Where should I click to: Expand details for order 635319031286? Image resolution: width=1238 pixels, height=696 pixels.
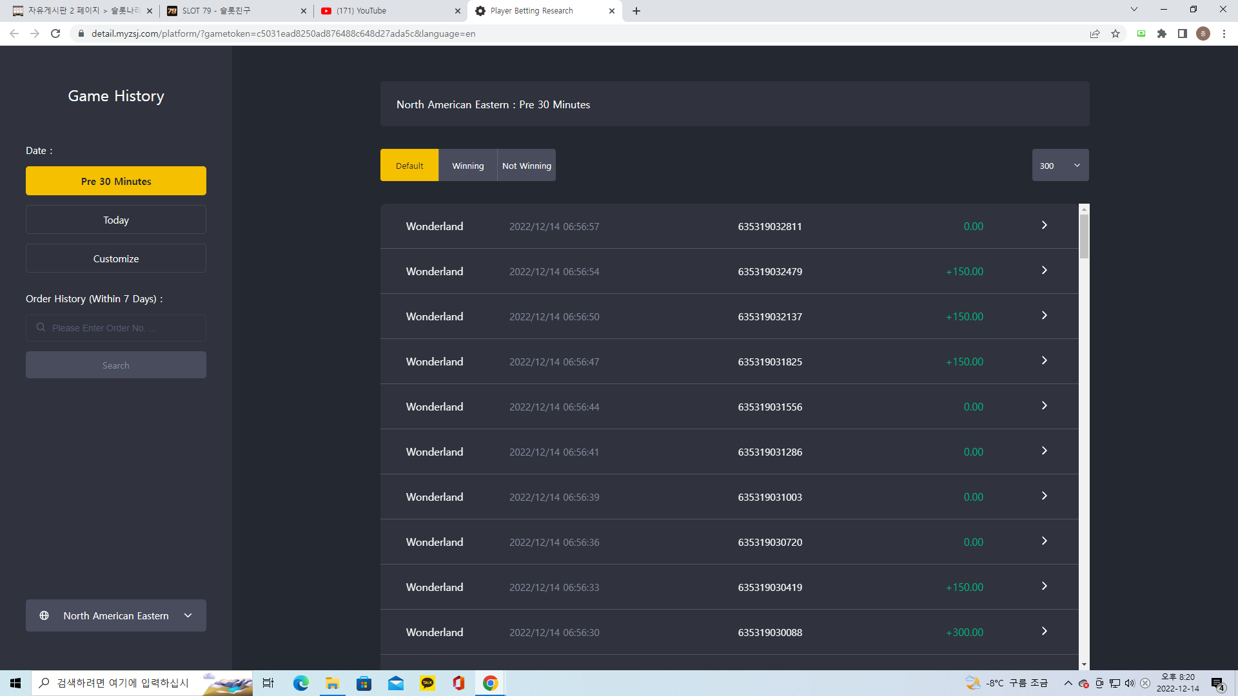pyautogui.click(x=1044, y=451)
